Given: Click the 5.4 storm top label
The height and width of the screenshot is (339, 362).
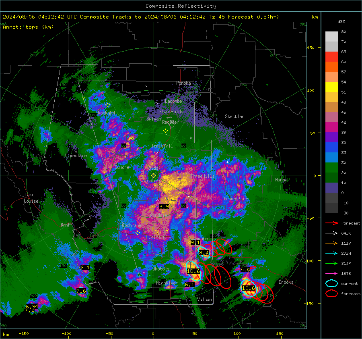Looking at the screenshot, I should click(245, 270).
